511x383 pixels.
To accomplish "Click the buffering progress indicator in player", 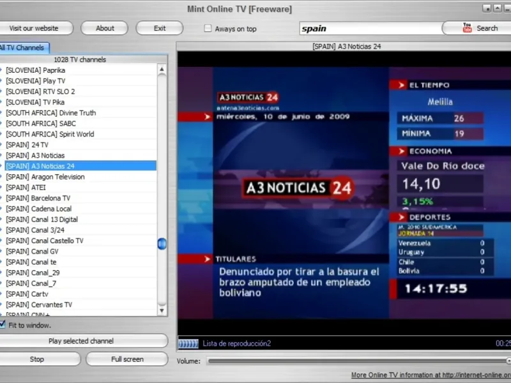I will coord(188,343).
